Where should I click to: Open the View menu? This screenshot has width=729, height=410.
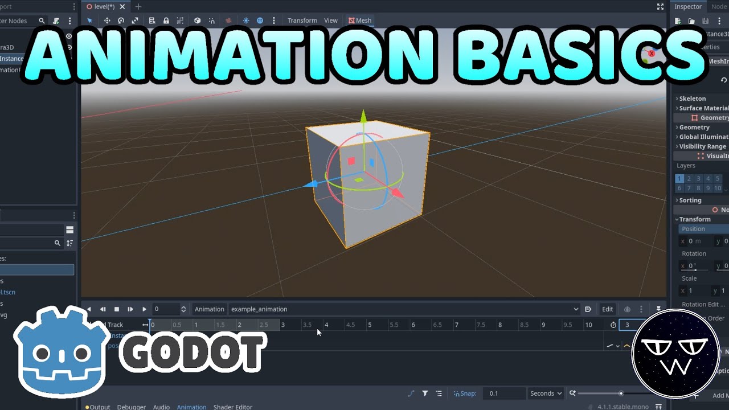click(331, 20)
